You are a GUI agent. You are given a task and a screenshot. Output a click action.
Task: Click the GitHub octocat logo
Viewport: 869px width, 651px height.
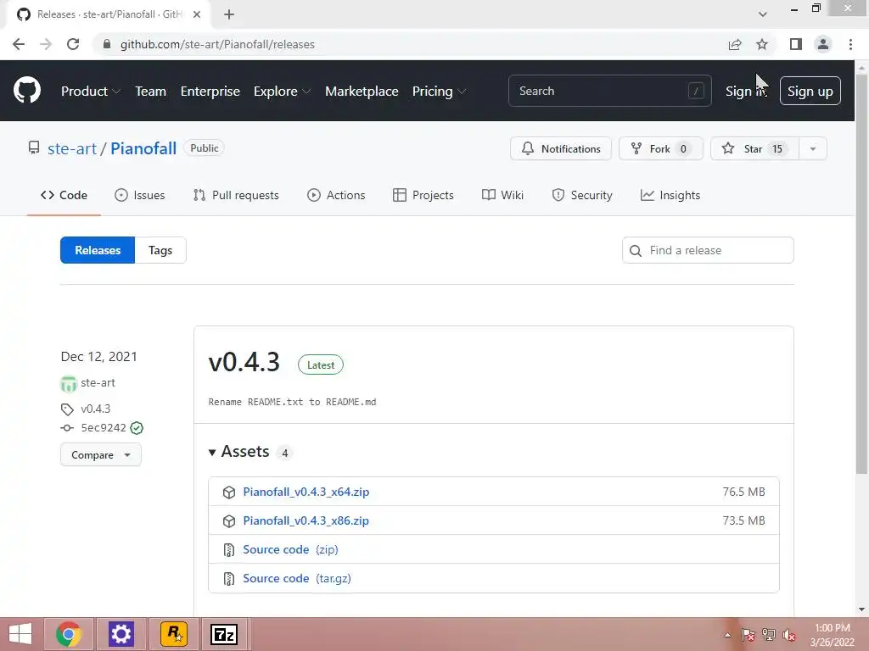click(26, 91)
